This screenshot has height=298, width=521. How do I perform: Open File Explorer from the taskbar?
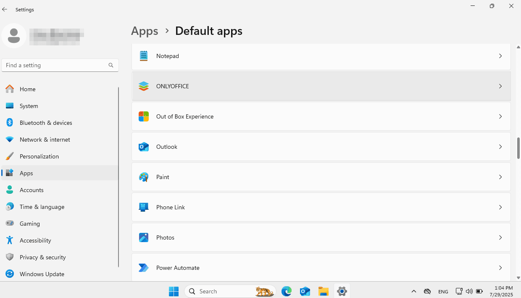point(323,291)
